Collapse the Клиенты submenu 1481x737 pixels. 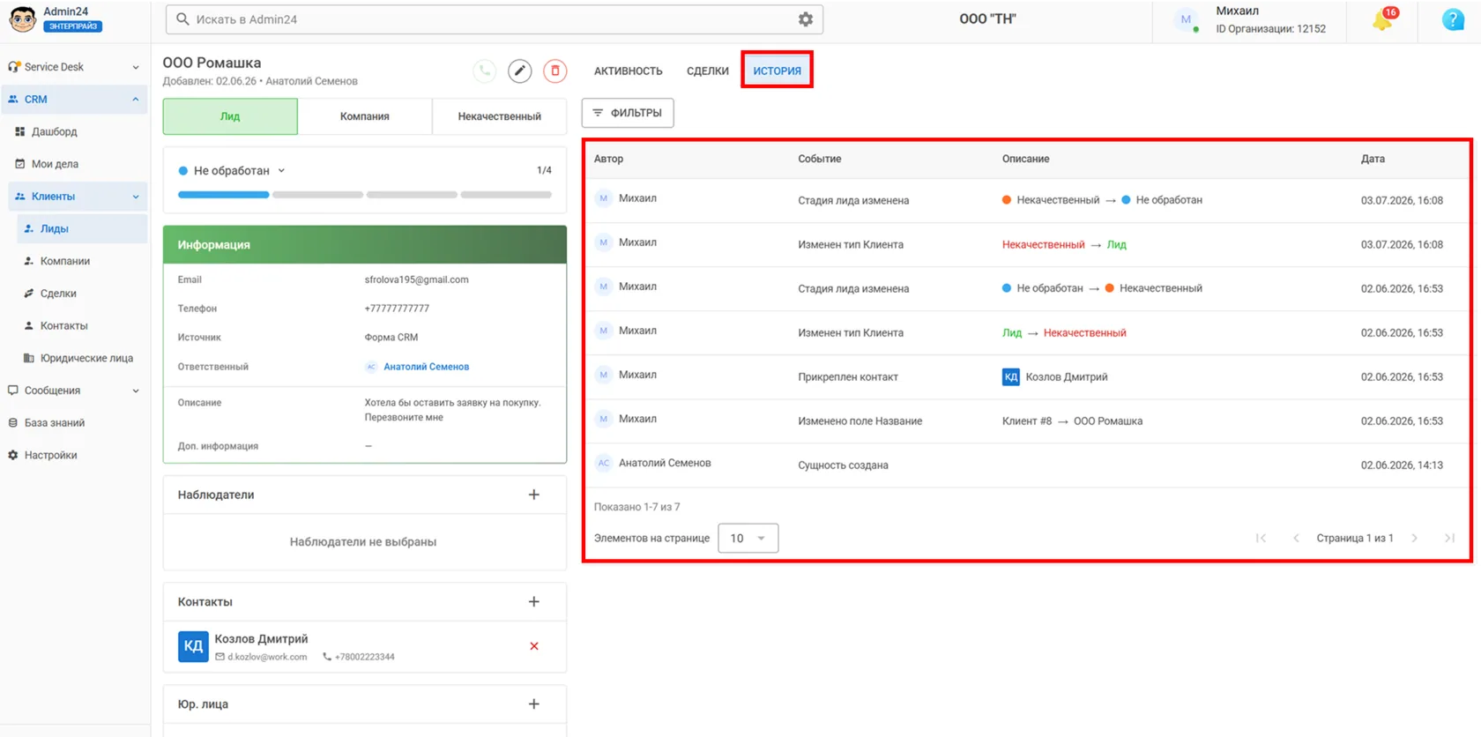[136, 197]
